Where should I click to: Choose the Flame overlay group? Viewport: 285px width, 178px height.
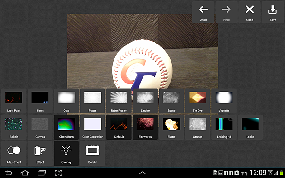pos(171,127)
